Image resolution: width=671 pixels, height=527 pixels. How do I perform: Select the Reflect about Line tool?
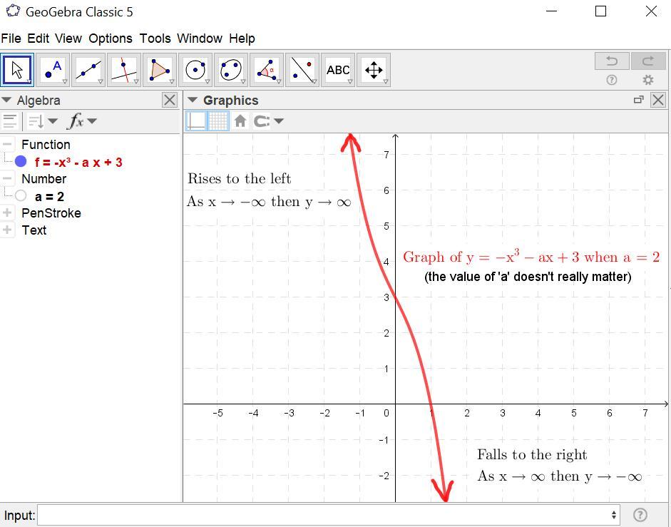coord(302,70)
